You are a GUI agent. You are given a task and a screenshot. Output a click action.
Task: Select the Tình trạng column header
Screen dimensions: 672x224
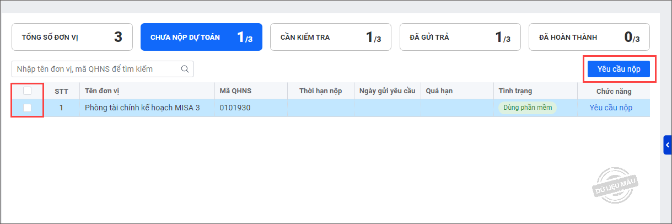point(515,91)
